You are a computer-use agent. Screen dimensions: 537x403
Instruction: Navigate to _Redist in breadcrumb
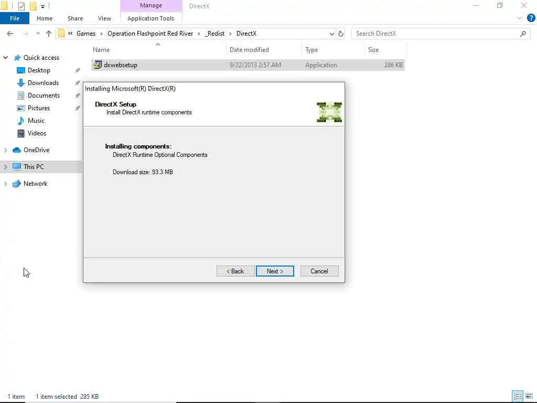214,34
